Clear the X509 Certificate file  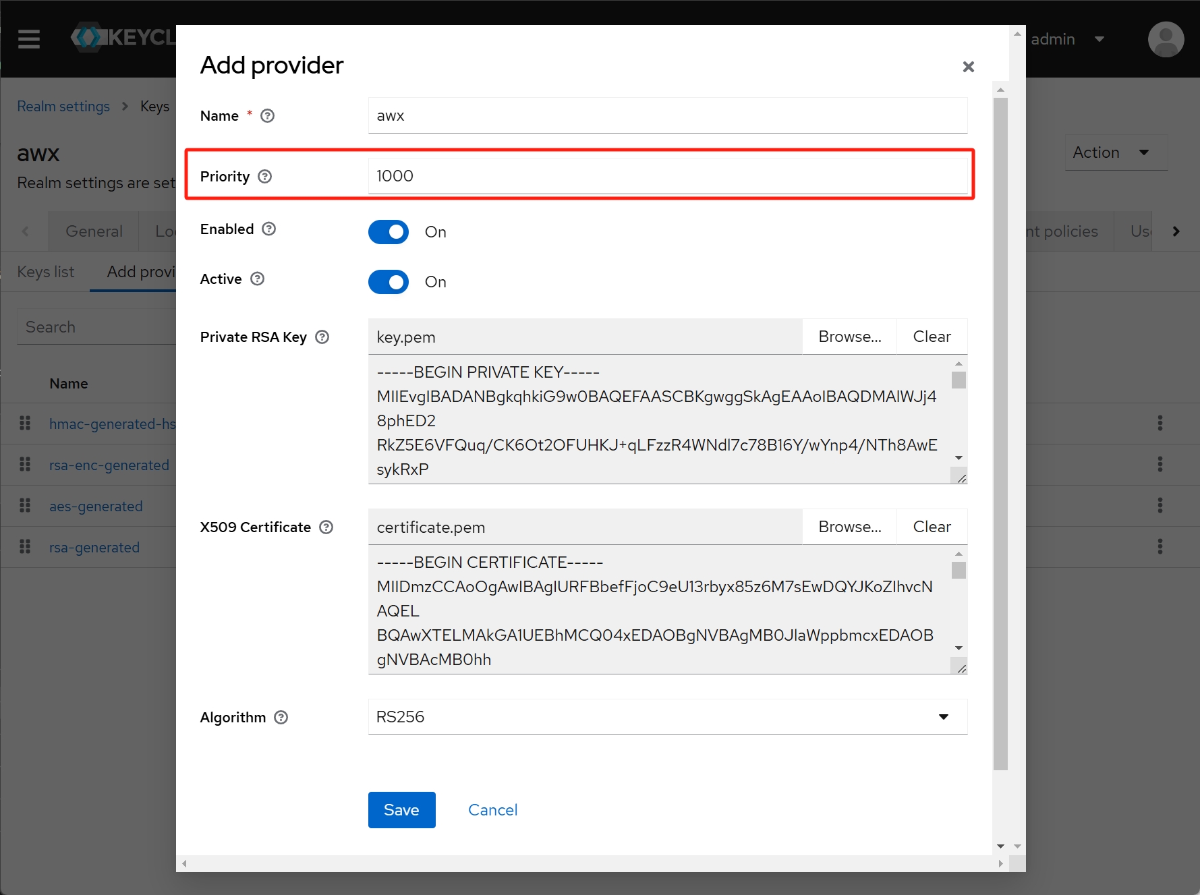(x=932, y=527)
